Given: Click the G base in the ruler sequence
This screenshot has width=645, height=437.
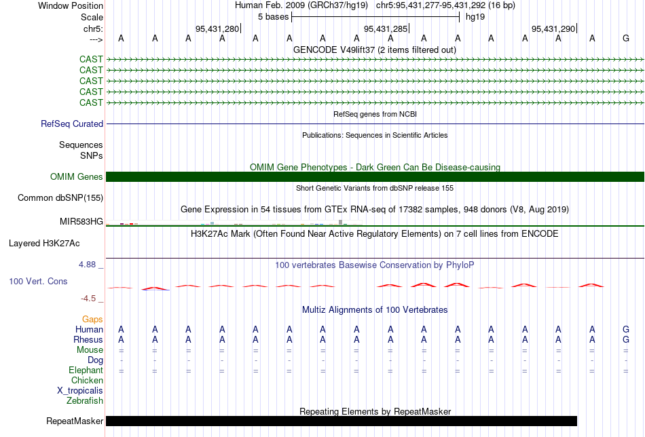Looking at the screenshot, I should click(626, 38).
